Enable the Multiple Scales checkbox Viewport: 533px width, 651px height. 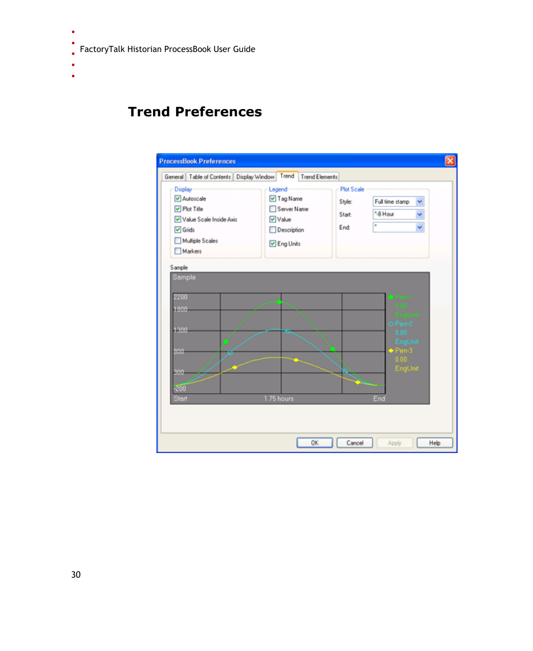[178, 240]
